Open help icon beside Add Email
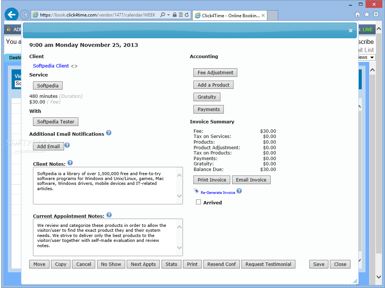Screen dimensions: 385x288 click(67, 145)
